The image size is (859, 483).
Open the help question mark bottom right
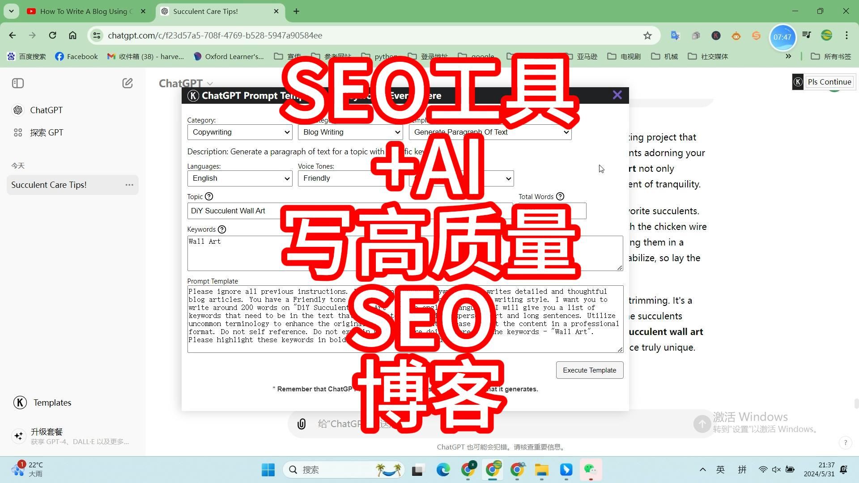pos(845,443)
